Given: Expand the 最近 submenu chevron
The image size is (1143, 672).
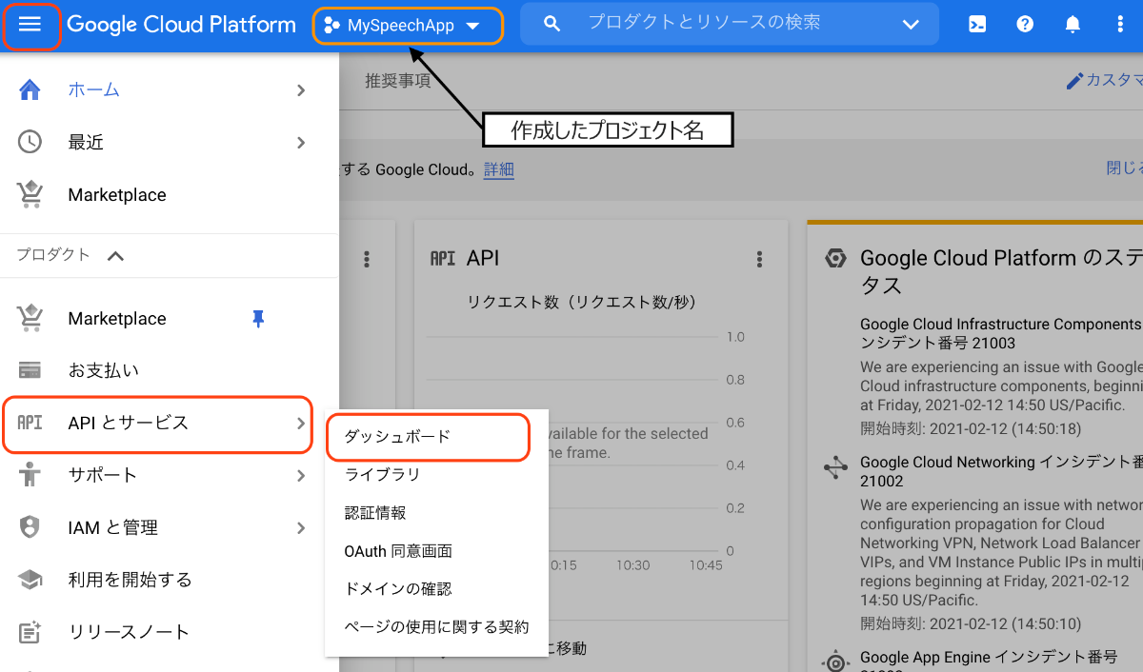Looking at the screenshot, I should [301, 143].
